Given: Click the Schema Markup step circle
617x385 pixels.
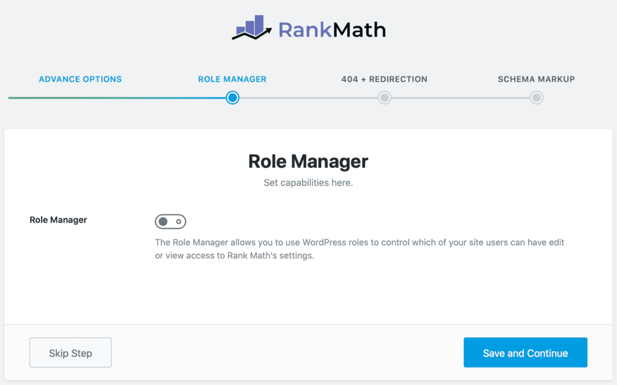Looking at the screenshot, I should click(x=536, y=97).
